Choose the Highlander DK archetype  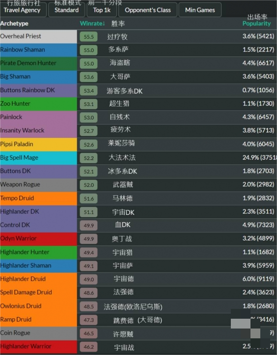[39, 212]
